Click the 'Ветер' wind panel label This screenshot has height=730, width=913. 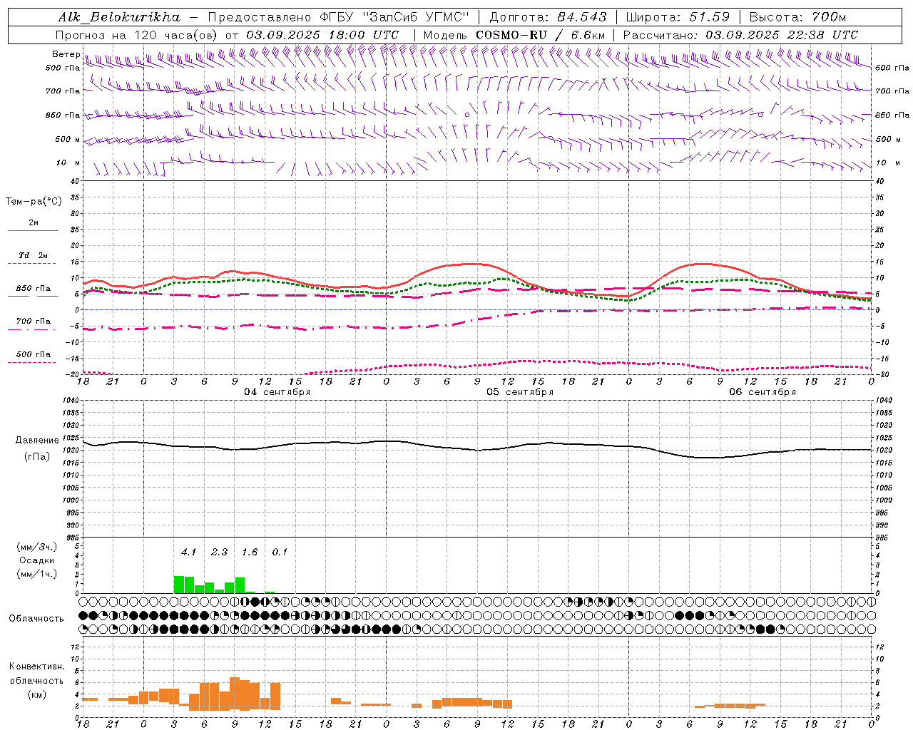pos(66,54)
